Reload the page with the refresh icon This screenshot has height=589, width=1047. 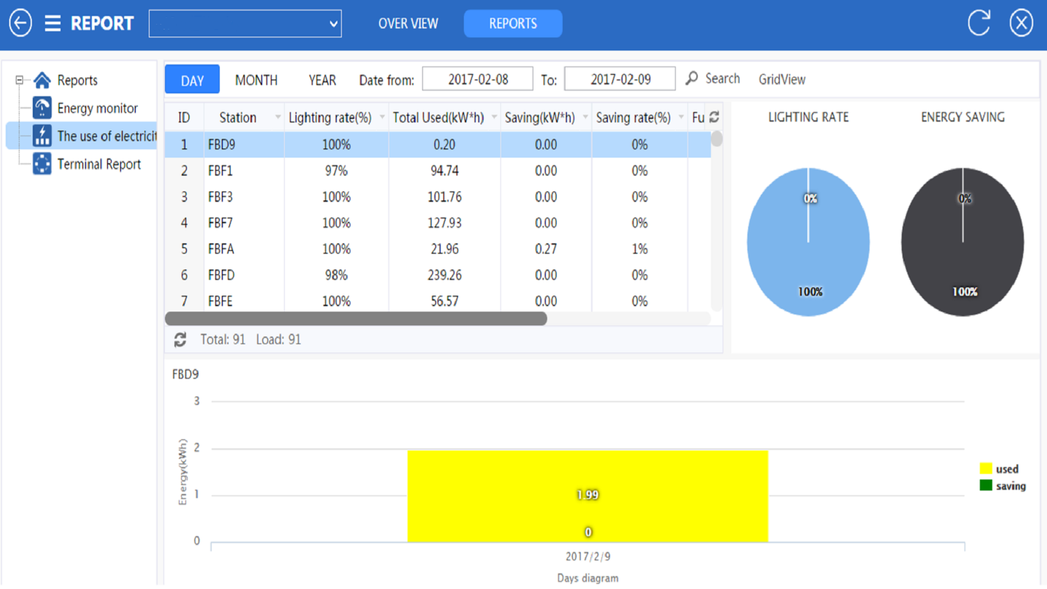click(979, 22)
